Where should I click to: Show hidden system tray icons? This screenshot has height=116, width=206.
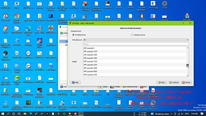[172, 114]
